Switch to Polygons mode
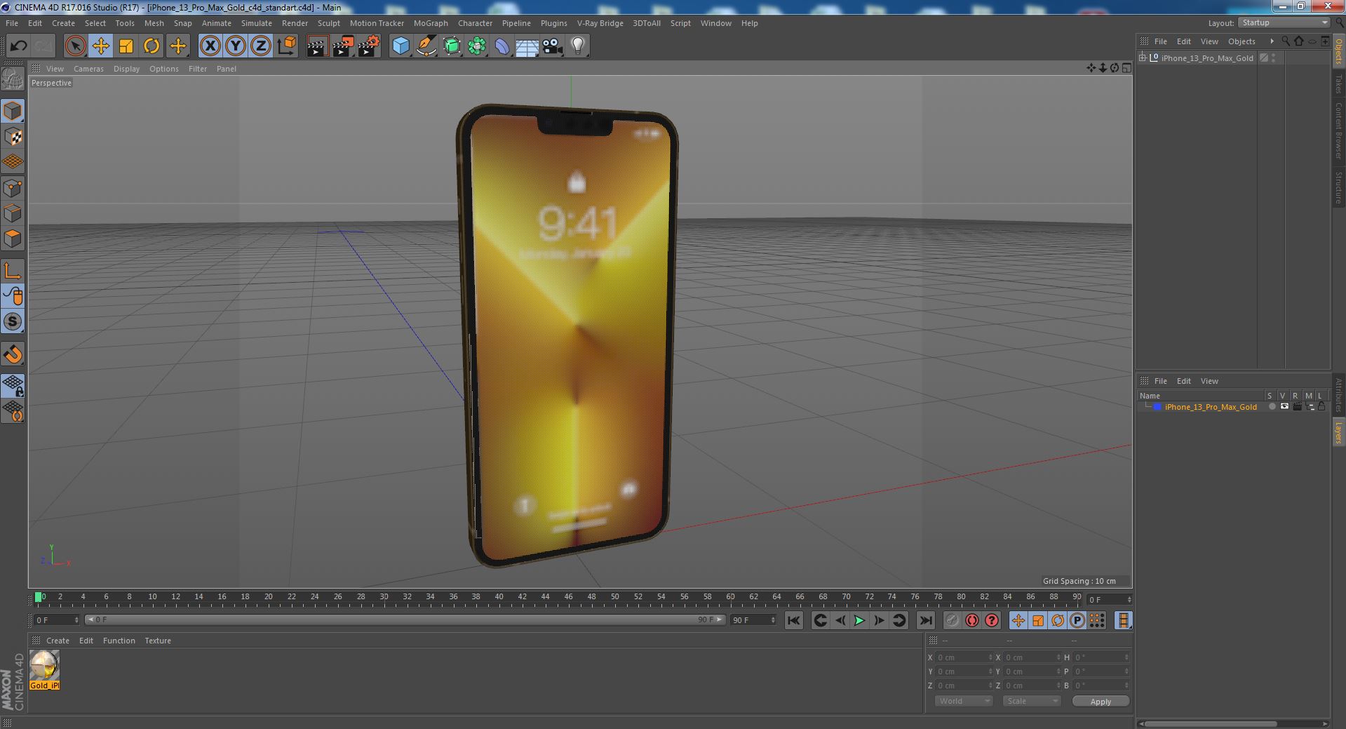Image resolution: width=1346 pixels, height=729 pixels. (x=13, y=239)
